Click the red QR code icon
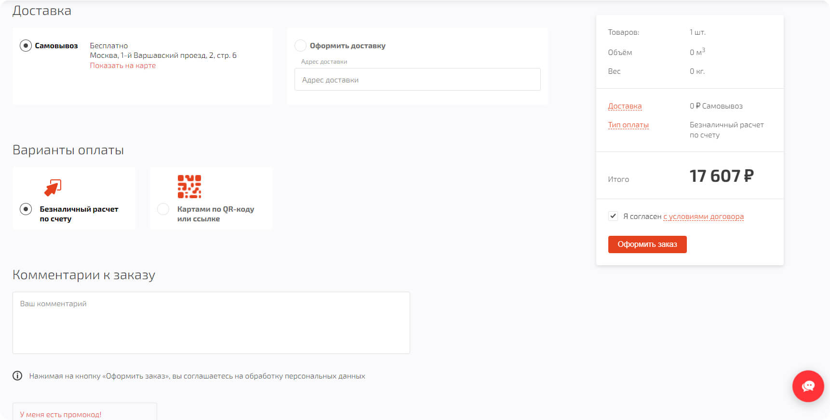The width and height of the screenshot is (830, 420). click(189, 187)
